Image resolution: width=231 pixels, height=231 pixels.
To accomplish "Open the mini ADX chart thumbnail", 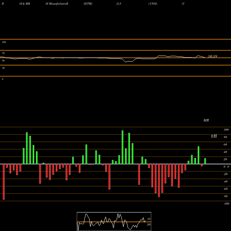I will [114, 221].
